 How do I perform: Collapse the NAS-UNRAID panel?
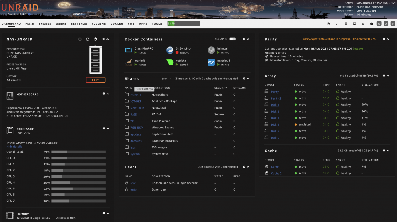(x=108, y=39)
